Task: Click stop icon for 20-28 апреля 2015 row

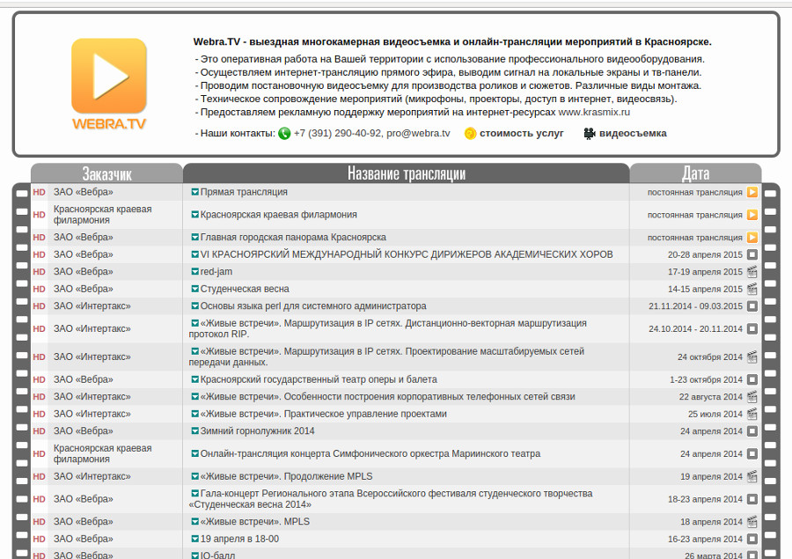Action: click(752, 254)
